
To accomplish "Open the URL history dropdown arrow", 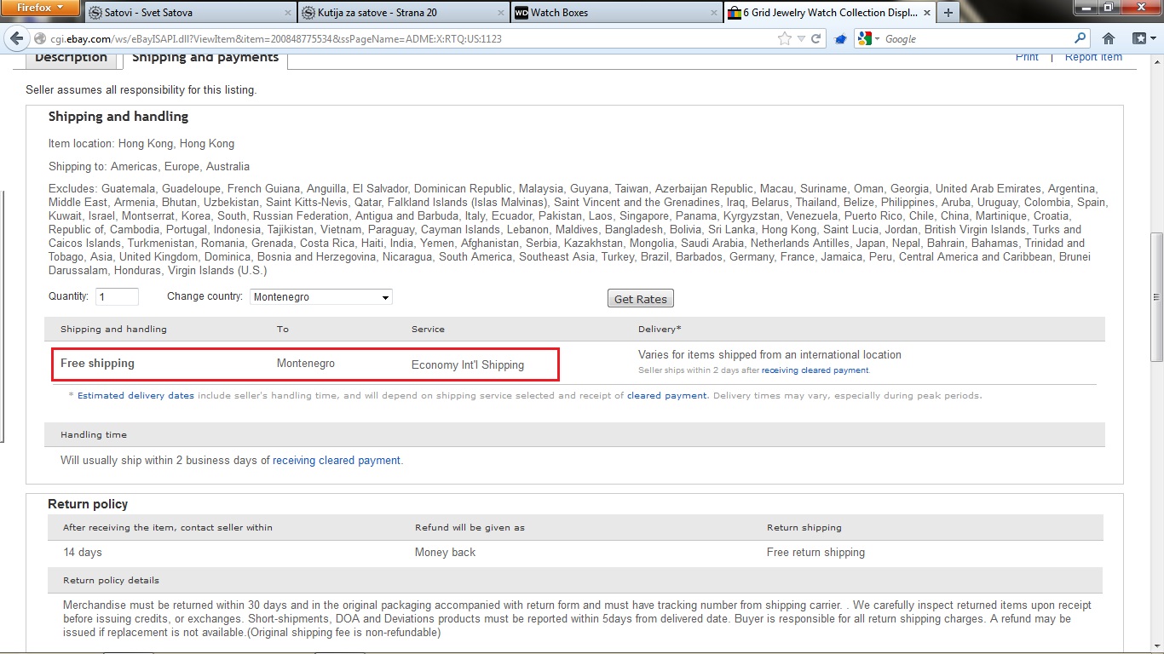I will 801,39.
